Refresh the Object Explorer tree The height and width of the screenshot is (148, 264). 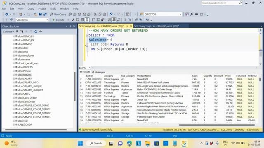point(36,32)
